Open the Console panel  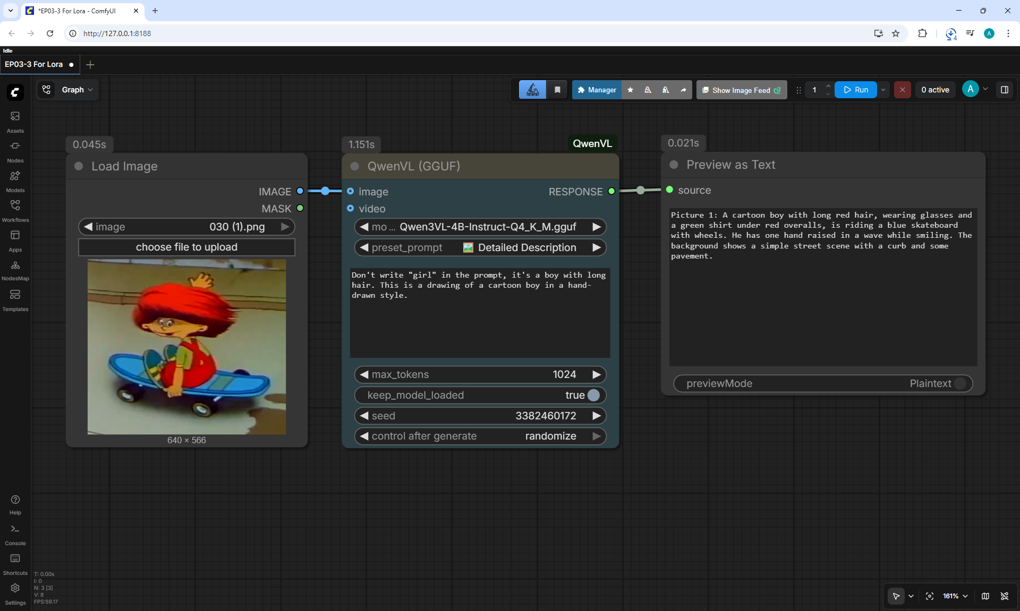pos(15,535)
